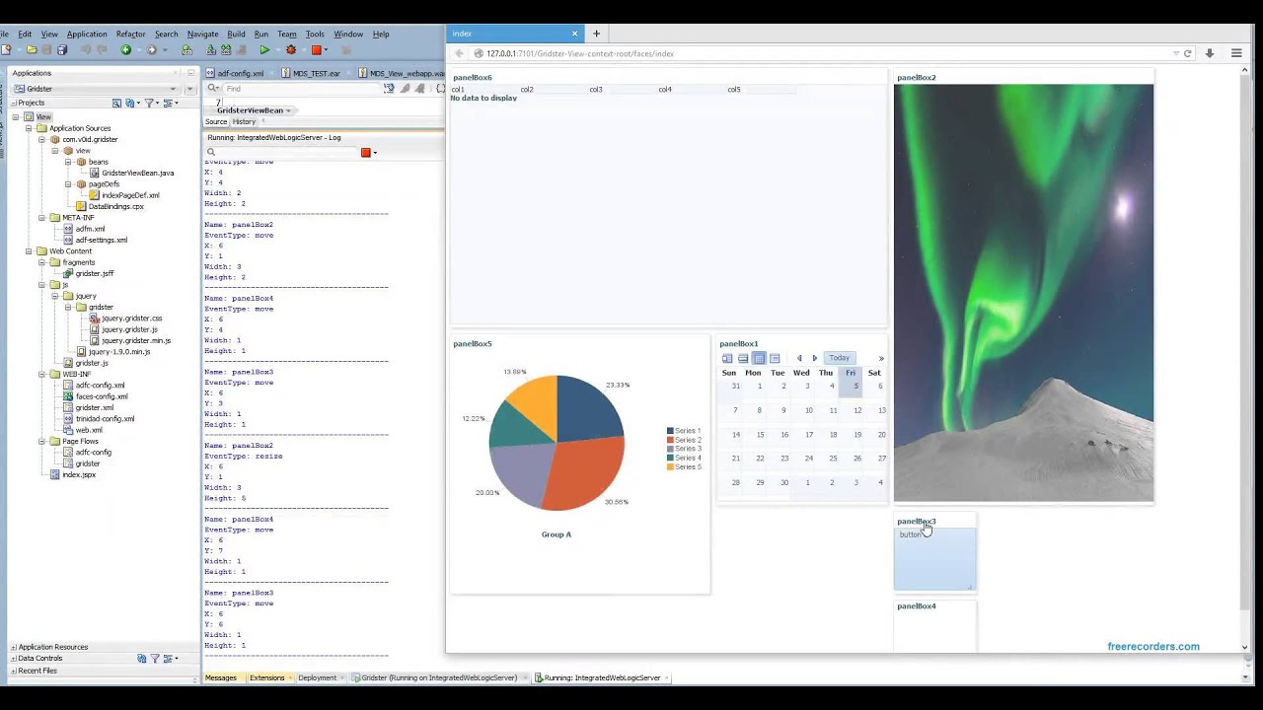Close the index browser tab
This screenshot has width=1263, height=710.
point(575,34)
